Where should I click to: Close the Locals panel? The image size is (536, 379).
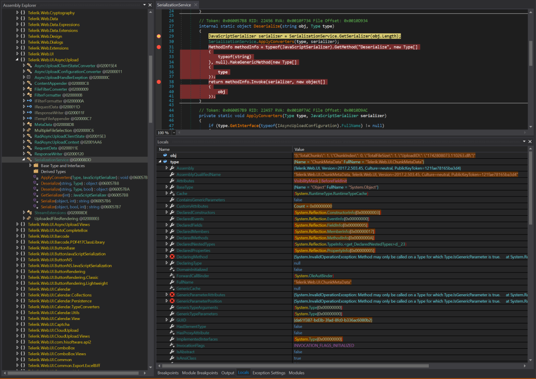click(x=530, y=141)
